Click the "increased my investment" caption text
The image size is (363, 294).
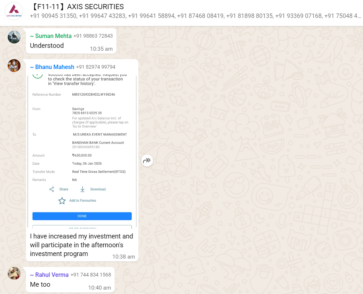(x=81, y=245)
